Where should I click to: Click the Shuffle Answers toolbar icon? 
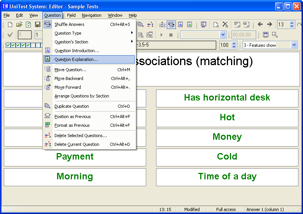171,24
